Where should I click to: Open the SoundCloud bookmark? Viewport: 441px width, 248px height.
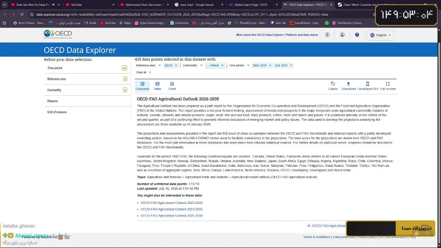(305, 23)
